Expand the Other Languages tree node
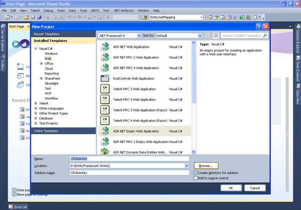This screenshot has width=301, height=210. pyautogui.click(x=36, y=108)
